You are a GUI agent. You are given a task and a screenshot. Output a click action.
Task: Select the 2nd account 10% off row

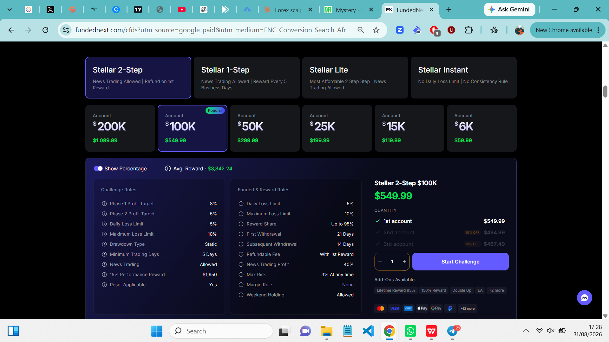(440, 232)
